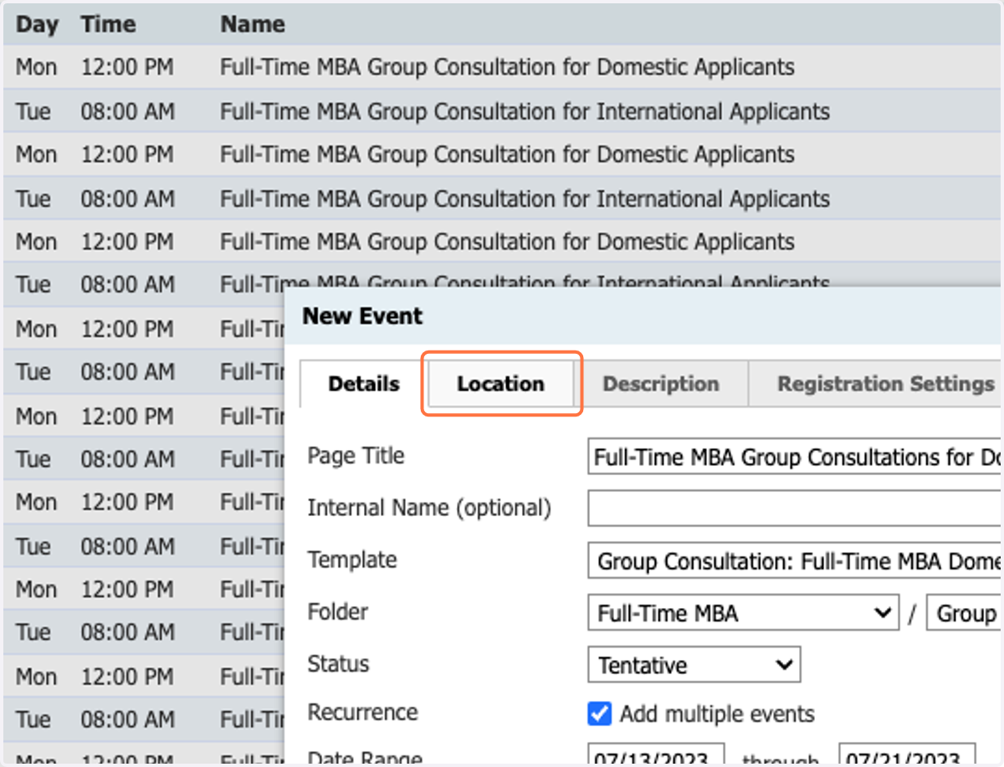Screen dimensions: 1004x767
Task: Click the Folder label
Action: click(337, 611)
